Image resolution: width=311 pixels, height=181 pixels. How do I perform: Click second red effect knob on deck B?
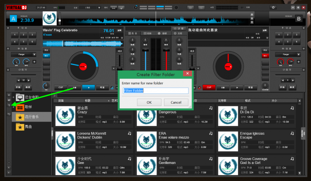(290, 62)
